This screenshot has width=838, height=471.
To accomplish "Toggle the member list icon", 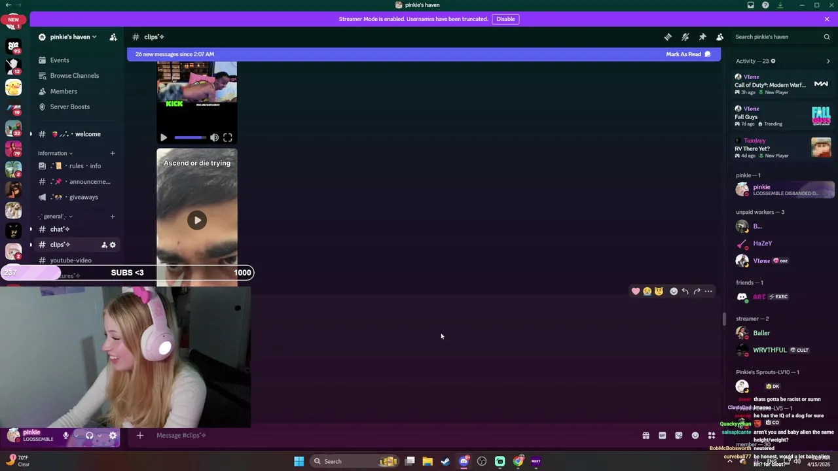I will [x=720, y=37].
